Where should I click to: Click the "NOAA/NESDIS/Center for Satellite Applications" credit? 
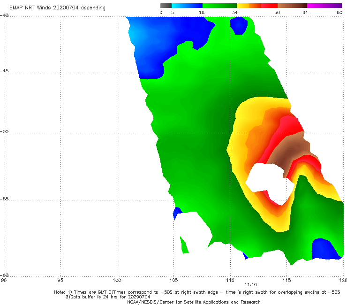(x=194, y=302)
